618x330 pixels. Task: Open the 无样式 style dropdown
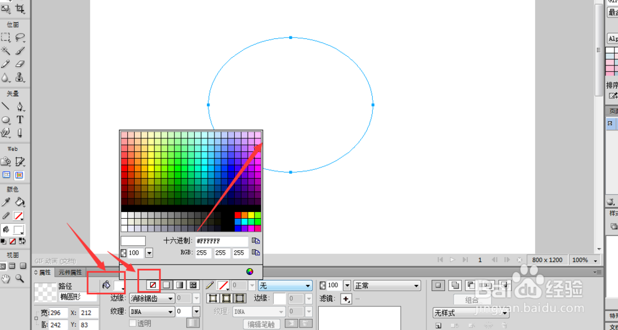click(x=471, y=313)
